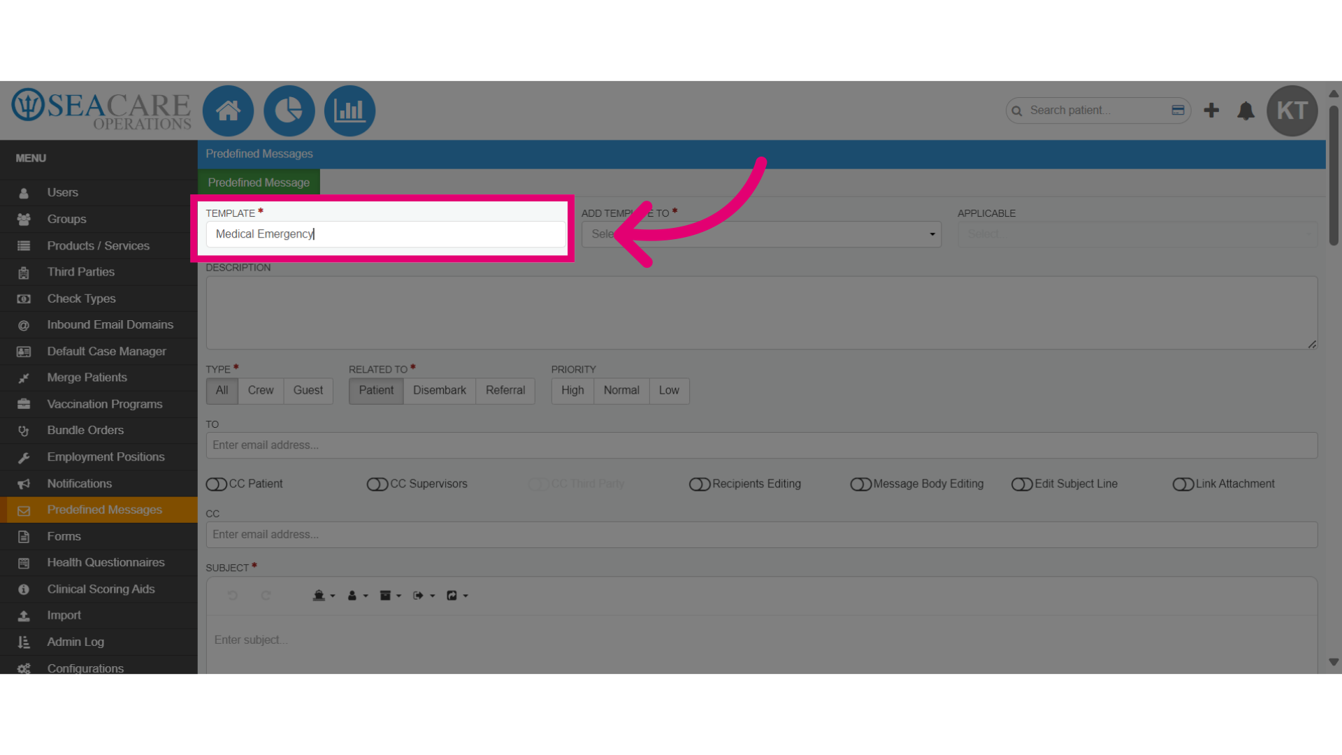Select Disembark under Related To
This screenshot has height=755, width=1342.
coord(440,391)
